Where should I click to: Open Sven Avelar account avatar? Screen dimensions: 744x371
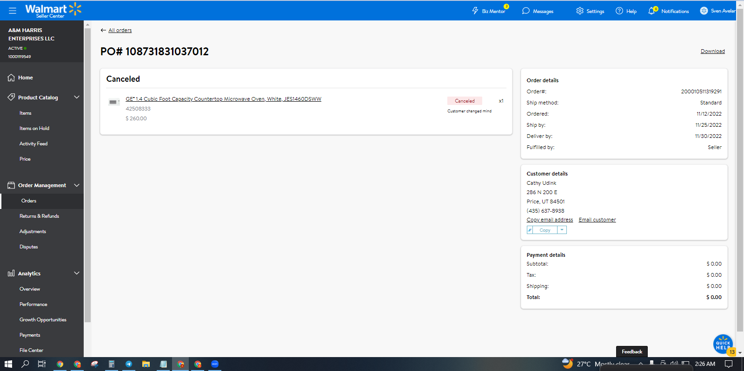pos(704,11)
